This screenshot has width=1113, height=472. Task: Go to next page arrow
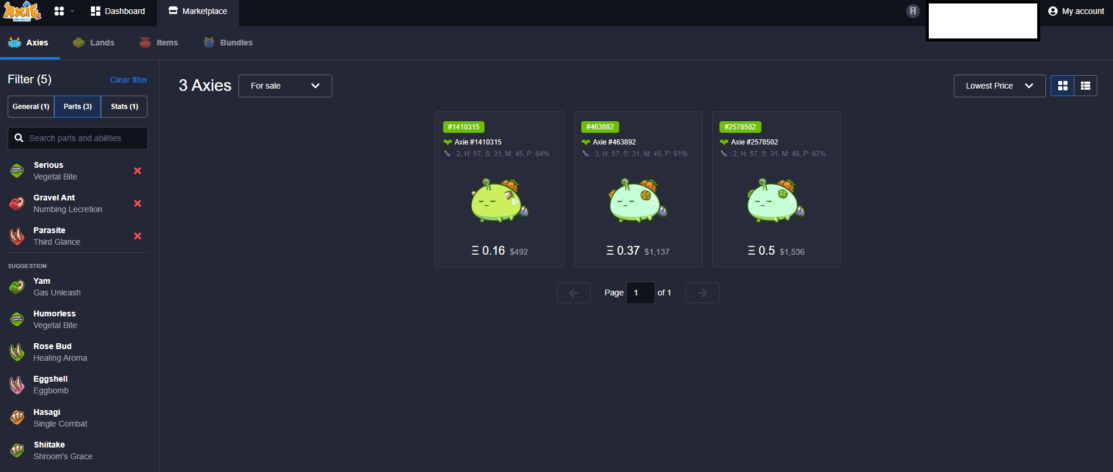coord(703,293)
